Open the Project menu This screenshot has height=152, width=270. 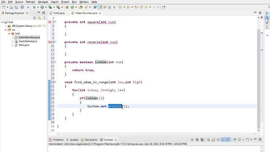click(65, 2)
